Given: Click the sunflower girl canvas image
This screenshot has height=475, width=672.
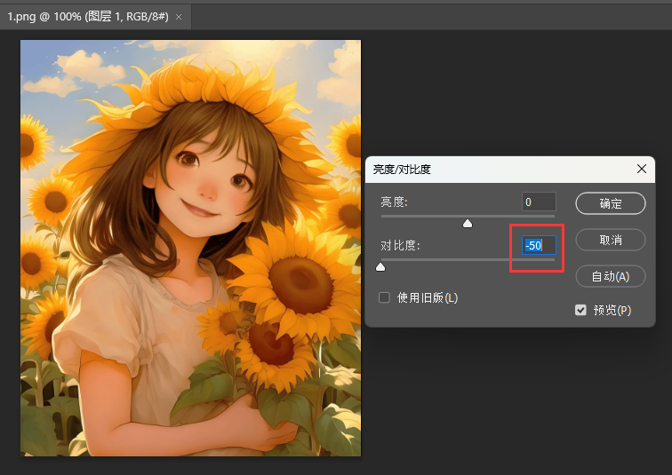Looking at the screenshot, I should click(x=191, y=249).
